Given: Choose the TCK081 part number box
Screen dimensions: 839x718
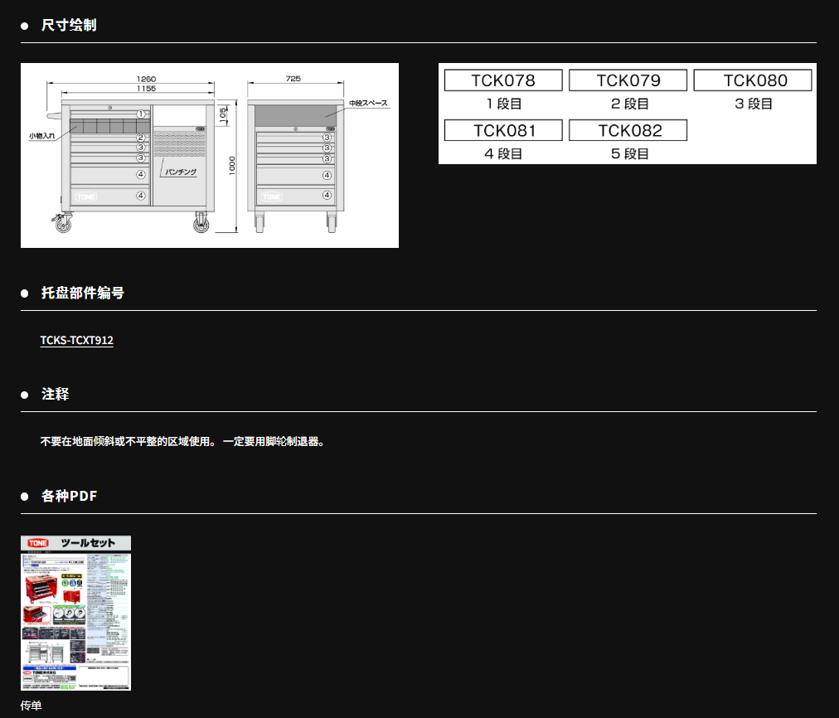Looking at the screenshot, I should point(503,130).
